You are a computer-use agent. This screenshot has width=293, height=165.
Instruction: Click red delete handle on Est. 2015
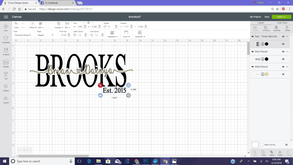pos(100,85)
